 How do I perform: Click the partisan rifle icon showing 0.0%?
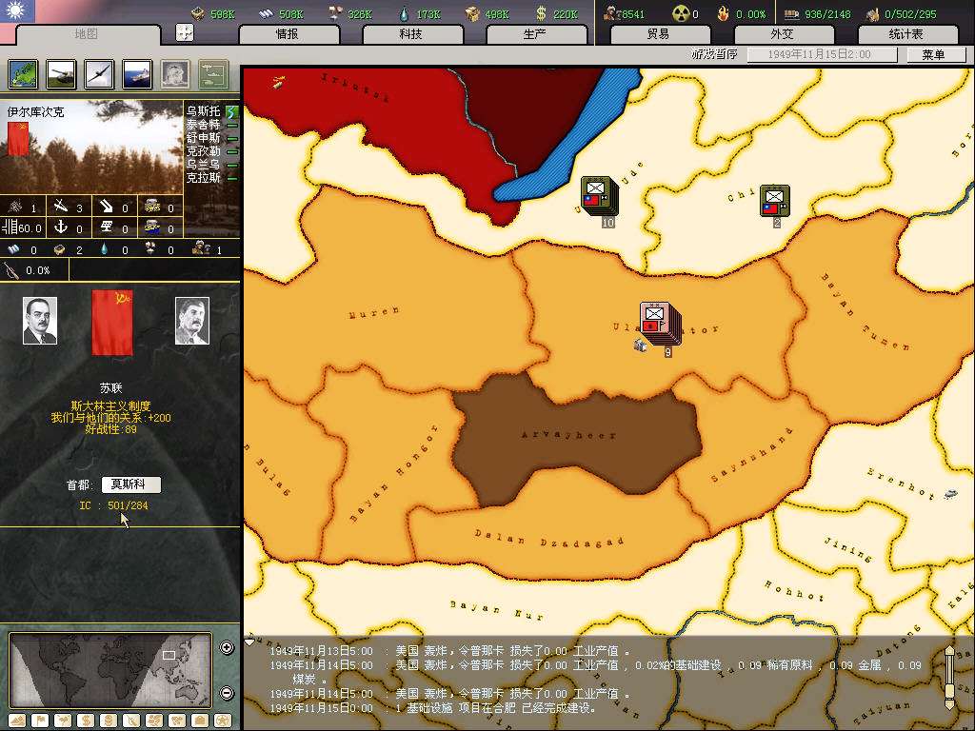click(x=11, y=269)
